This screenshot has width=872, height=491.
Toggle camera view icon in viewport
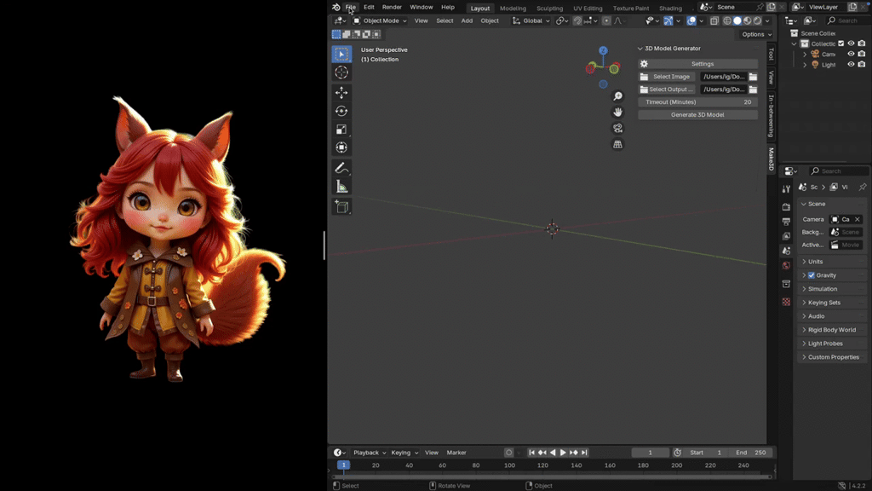pyautogui.click(x=617, y=128)
